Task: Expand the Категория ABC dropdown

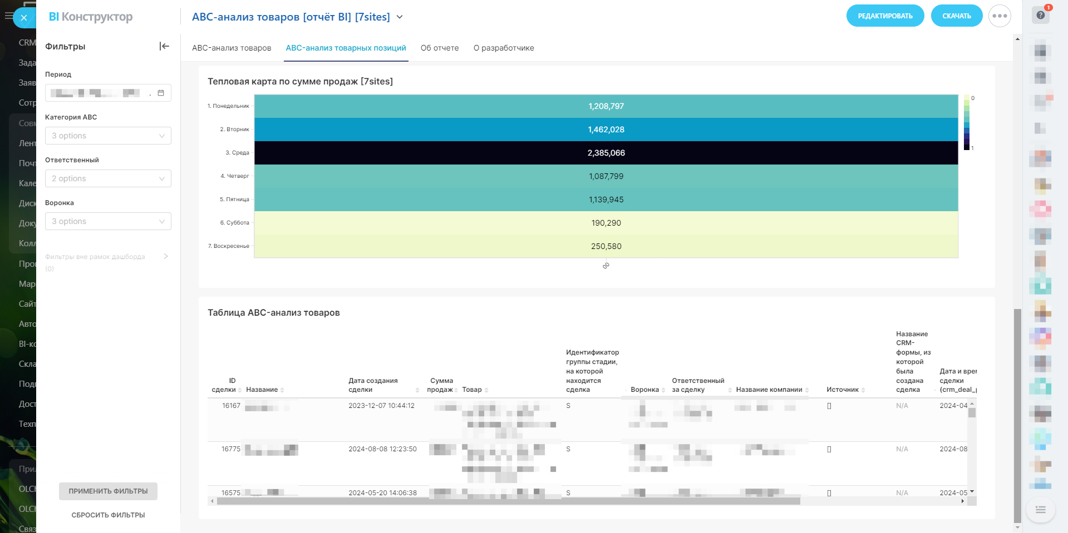Action: coord(108,136)
